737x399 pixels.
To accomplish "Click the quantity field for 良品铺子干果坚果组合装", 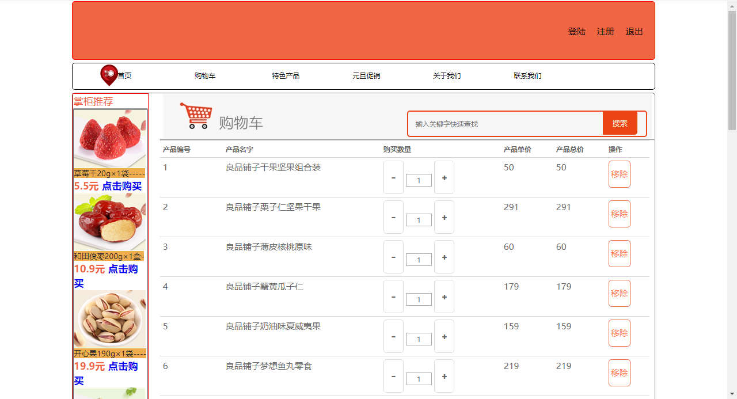I will click(x=419, y=180).
